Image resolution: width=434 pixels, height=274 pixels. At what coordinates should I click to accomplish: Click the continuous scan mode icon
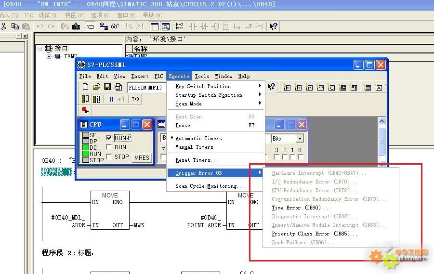[x=97, y=99]
